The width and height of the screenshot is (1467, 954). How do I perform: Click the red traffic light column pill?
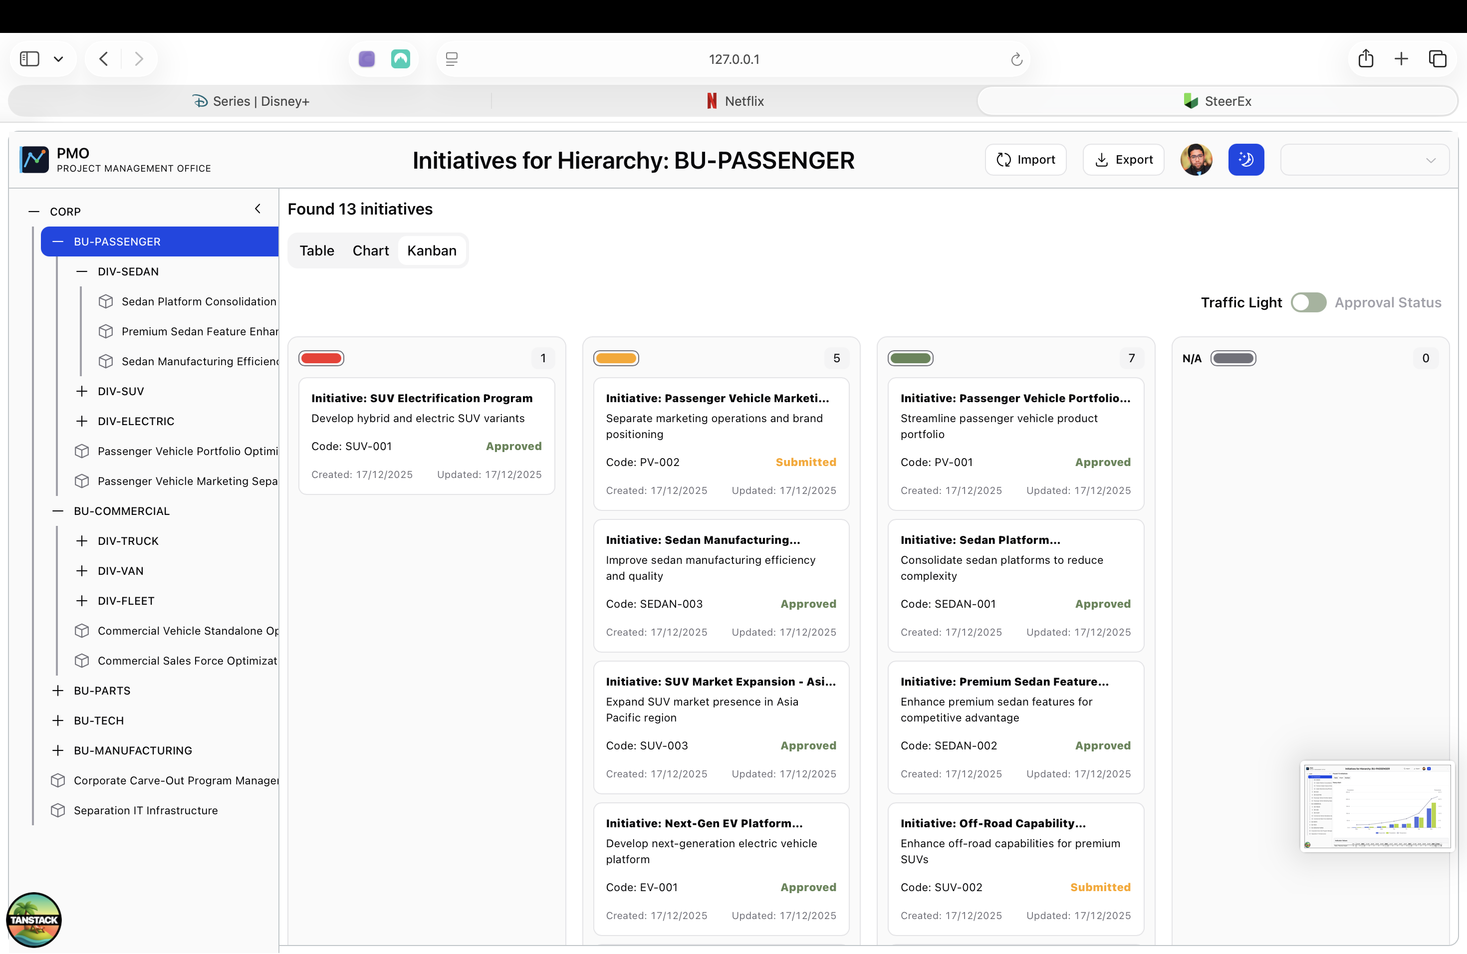[321, 359]
